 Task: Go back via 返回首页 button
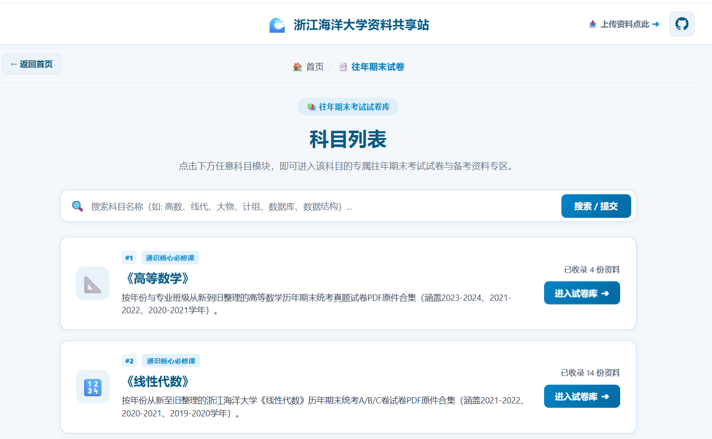click(x=32, y=64)
